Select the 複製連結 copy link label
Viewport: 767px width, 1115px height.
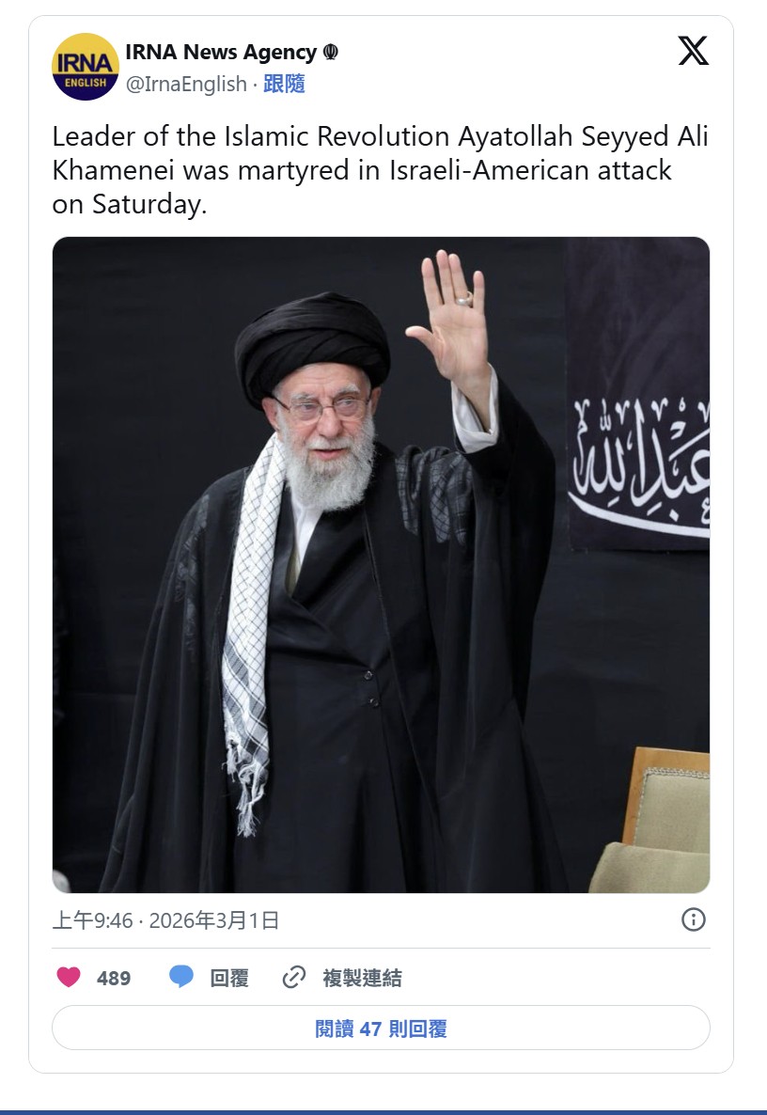point(362,978)
